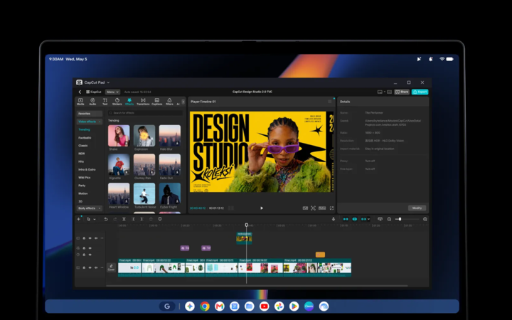This screenshot has height=320, width=512.
Task: Click the preview focus frame icon
Action: point(313,208)
